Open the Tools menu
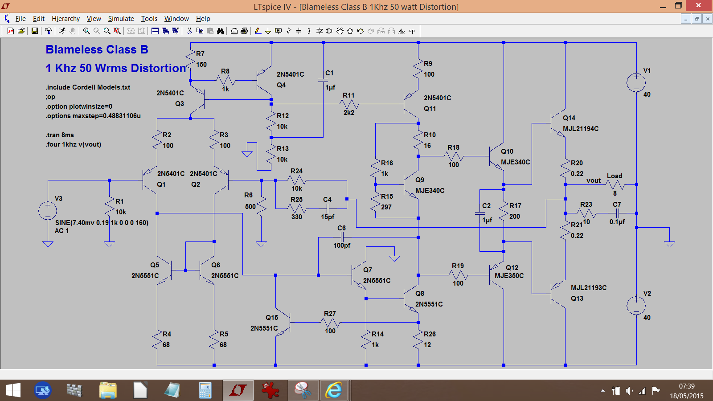 point(149,19)
